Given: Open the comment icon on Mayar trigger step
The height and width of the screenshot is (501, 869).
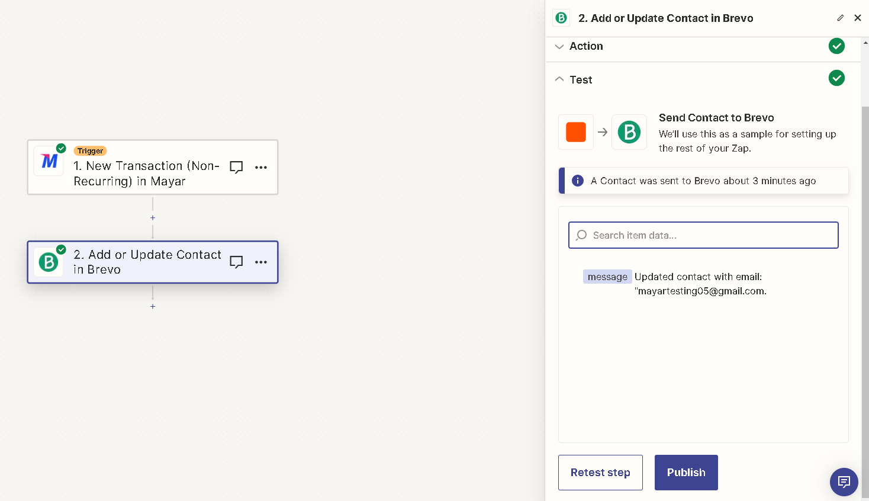Looking at the screenshot, I should tap(236, 168).
